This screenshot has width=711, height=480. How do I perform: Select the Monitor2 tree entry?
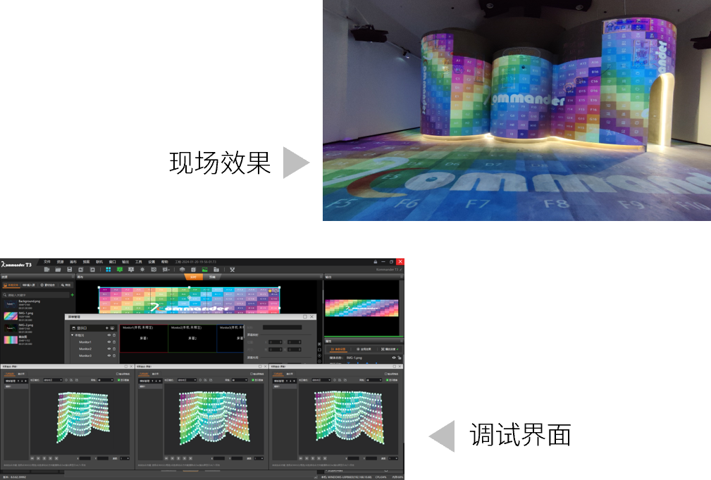(85, 349)
